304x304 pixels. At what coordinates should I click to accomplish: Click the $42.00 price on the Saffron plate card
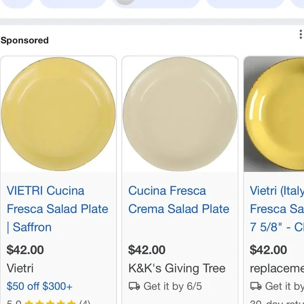tap(25, 249)
